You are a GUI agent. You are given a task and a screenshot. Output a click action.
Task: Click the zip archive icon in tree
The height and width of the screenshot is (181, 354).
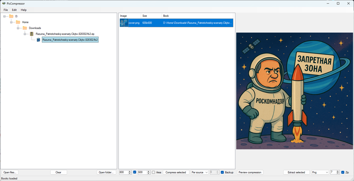point(32,34)
